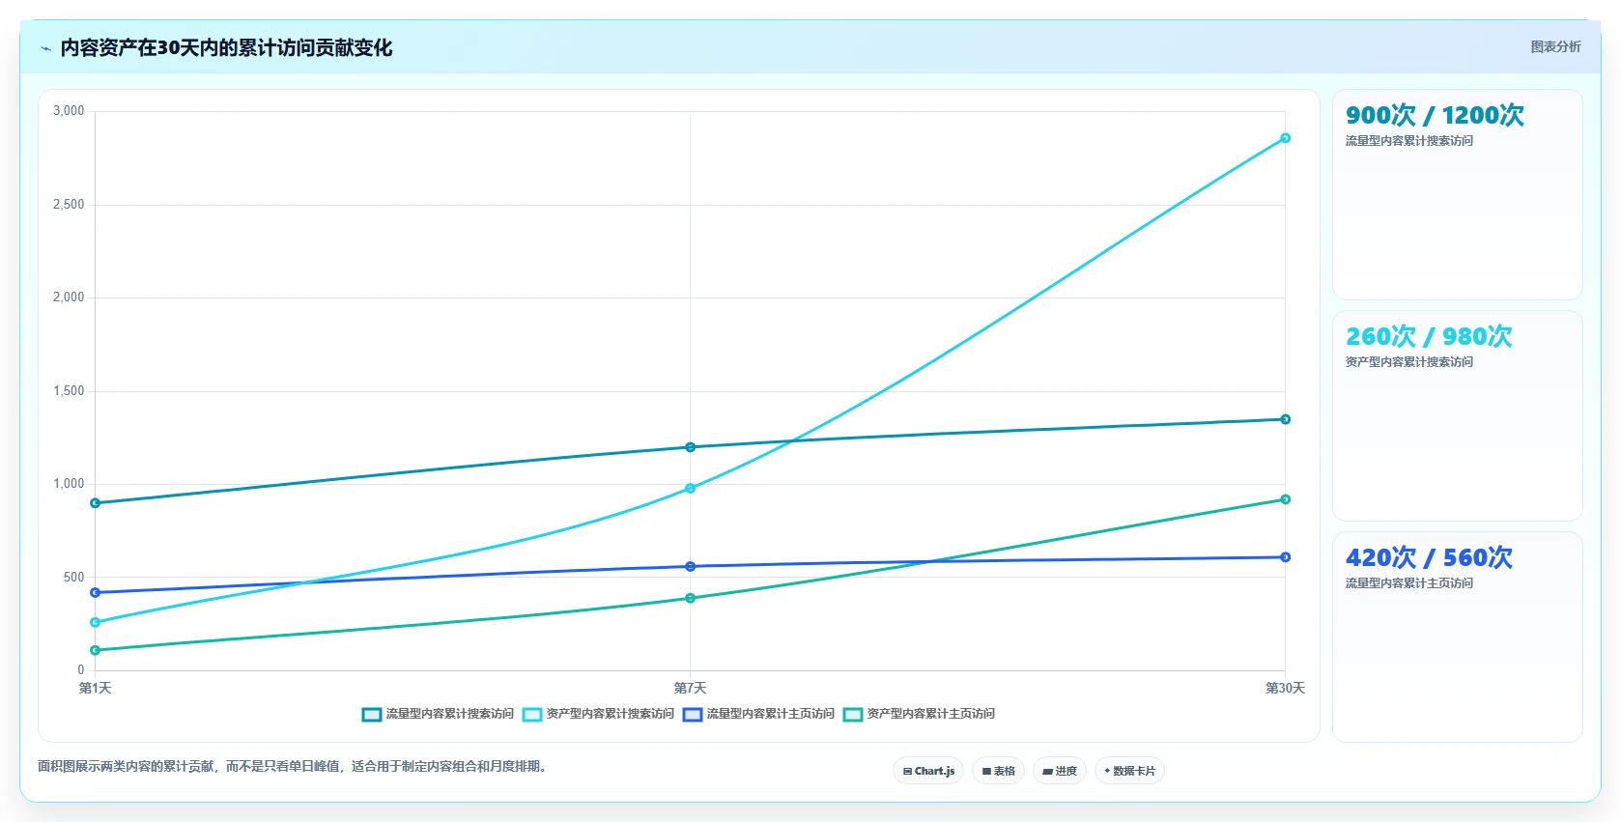1621x822 pixels.
Task: Click the 1,500 y-axis label
Action: (x=69, y=391)
